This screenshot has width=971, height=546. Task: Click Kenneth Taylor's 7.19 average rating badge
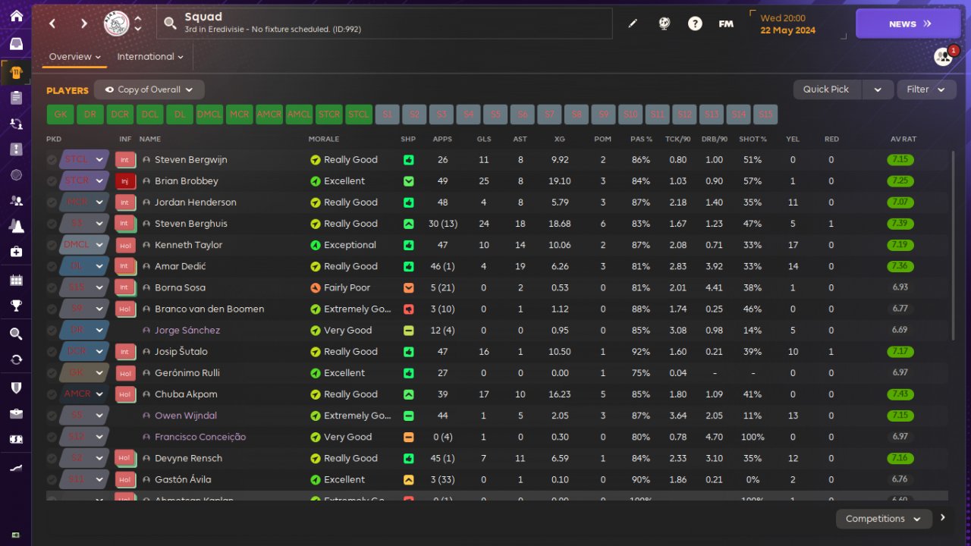(x=900, y=245)
